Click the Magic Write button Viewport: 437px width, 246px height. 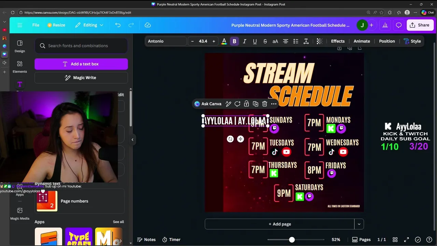pyautogui.click(x=81, y=78)
